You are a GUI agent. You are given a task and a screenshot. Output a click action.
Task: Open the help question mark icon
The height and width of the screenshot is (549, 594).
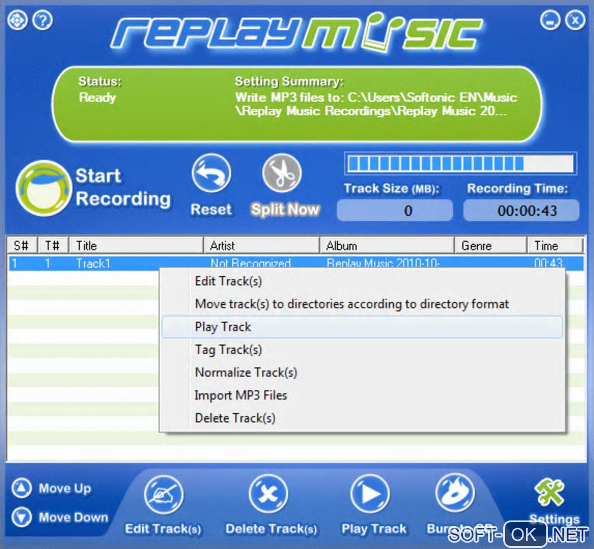(43, 20)
